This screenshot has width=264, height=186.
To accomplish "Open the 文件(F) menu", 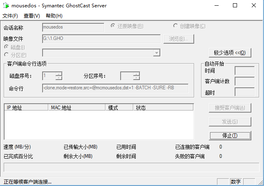I will 10,16.
